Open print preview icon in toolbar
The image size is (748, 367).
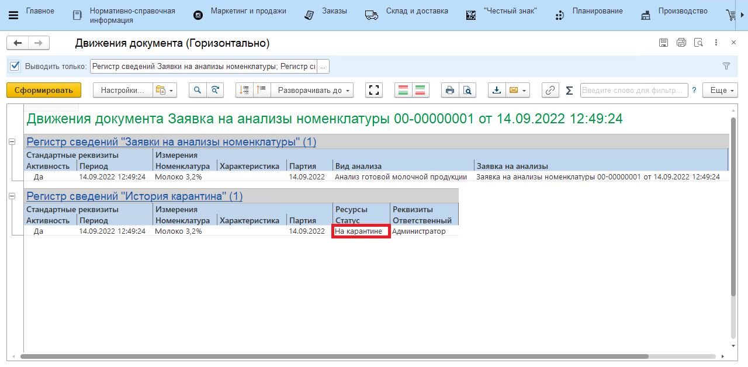click(x=467, y=90)
